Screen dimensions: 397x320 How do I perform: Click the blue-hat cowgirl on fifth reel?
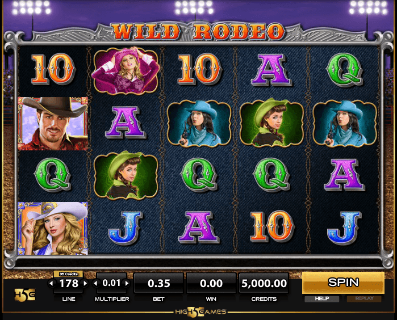coord(345,123)
